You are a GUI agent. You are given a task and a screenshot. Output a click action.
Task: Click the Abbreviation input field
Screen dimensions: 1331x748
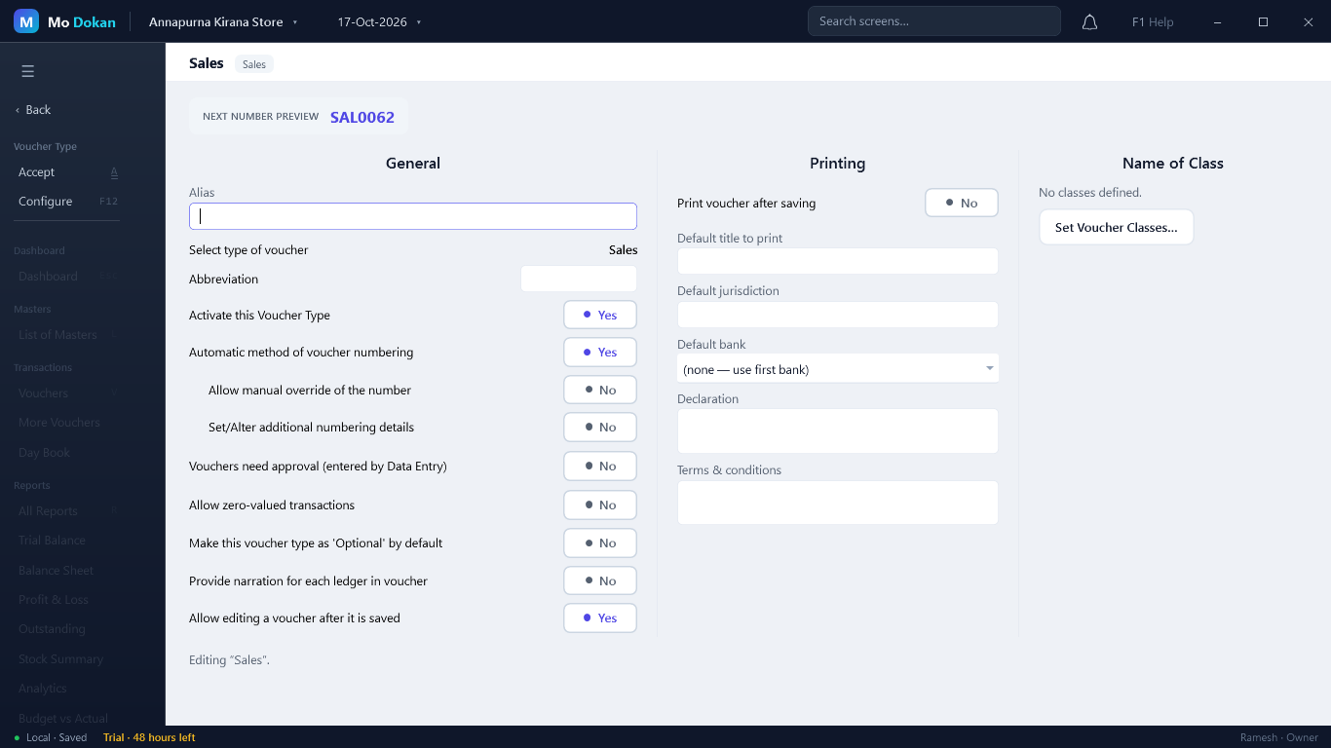[x=579, y=279]
